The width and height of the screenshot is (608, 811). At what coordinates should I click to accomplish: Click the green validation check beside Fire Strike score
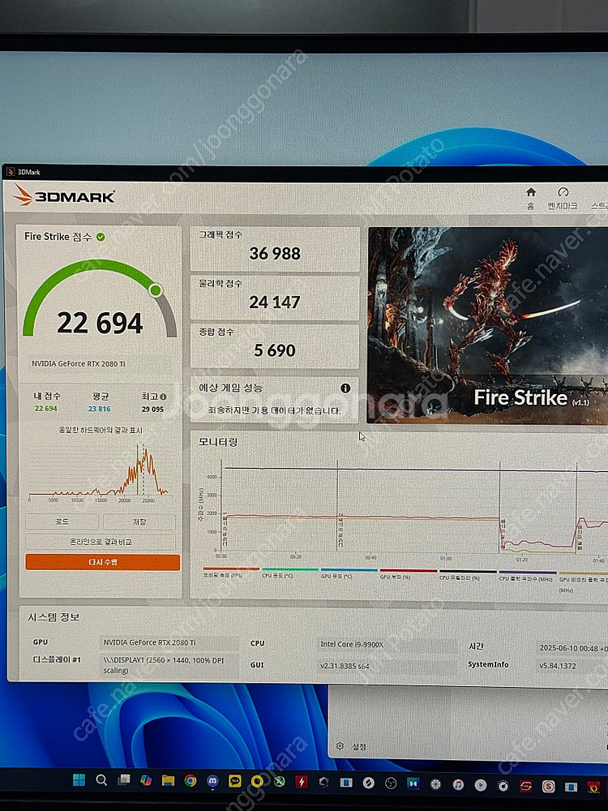tap(101, 237)
